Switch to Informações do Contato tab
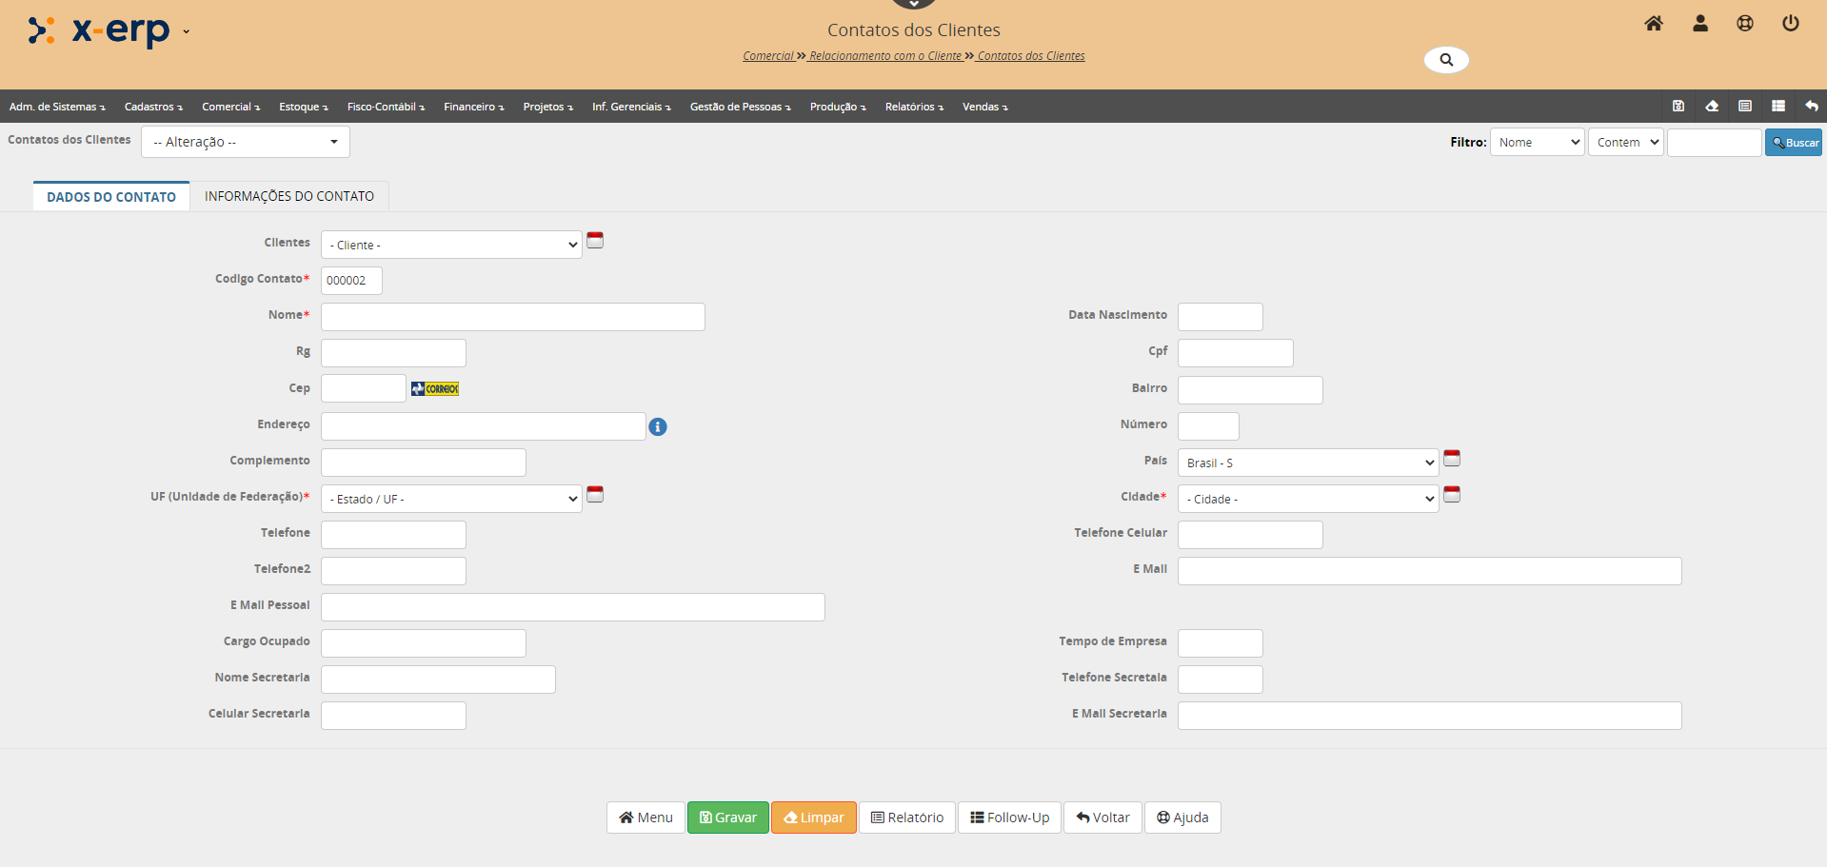The width and height of the screenshot is (1827, 867). pos(289,196)
